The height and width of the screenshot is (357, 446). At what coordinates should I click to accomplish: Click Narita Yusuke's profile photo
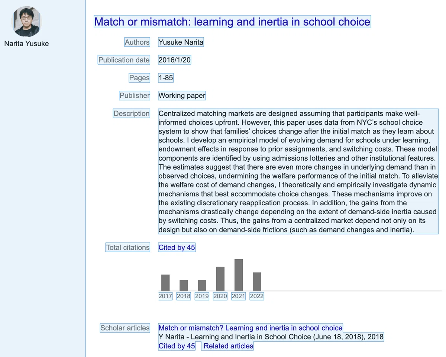pyautogui.click(x=27, y=21)
